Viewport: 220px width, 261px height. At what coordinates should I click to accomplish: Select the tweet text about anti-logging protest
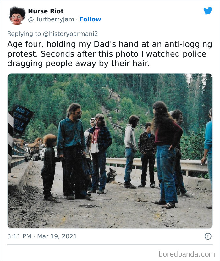(x=110, y=54)
